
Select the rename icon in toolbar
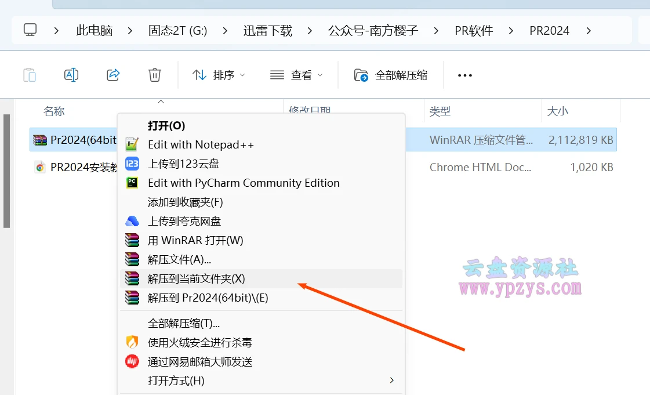coord(71,75)
